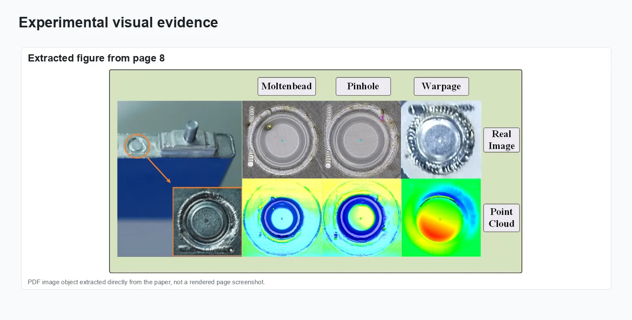Click the Pinhole label box

coord(363,86)
